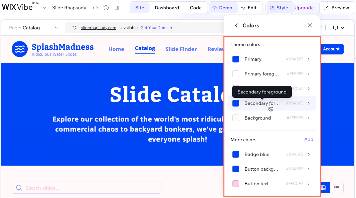Toggle grid view for the slide catalog
Image resolution: width=356 pixels, height=198 pixels.
point(323,188)
